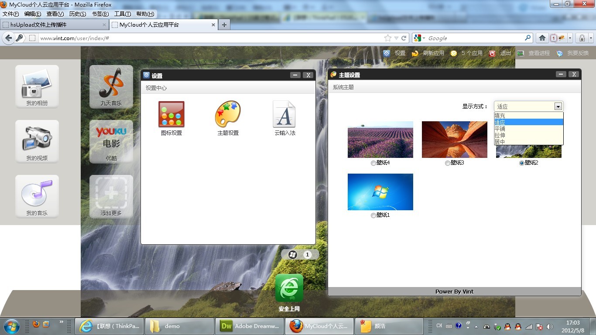This screenshot has height=335, width=596.
Task: Pick the 壁纸1 Windows 7 thumbnail
Action: 380,192
